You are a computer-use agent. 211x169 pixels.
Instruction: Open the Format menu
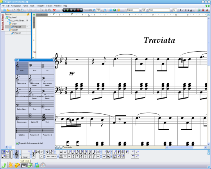point(25,6)
